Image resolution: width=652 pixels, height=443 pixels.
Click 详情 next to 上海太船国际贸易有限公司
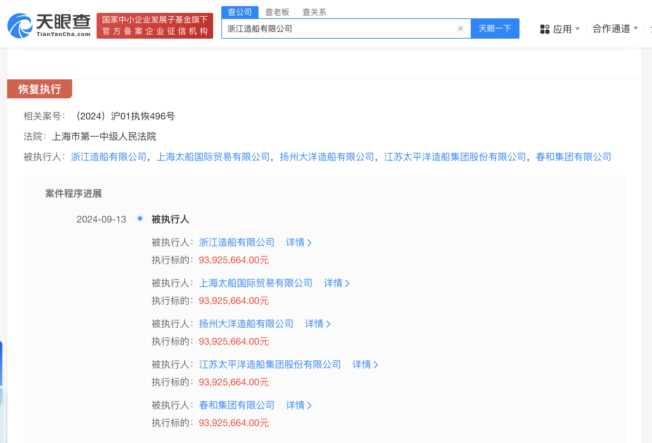coord(333,283)
